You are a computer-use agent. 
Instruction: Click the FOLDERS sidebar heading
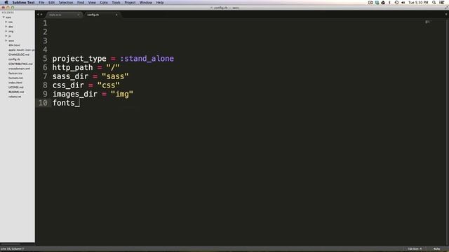[8, 13]
